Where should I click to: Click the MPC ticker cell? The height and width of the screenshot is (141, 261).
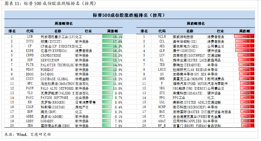30,84
